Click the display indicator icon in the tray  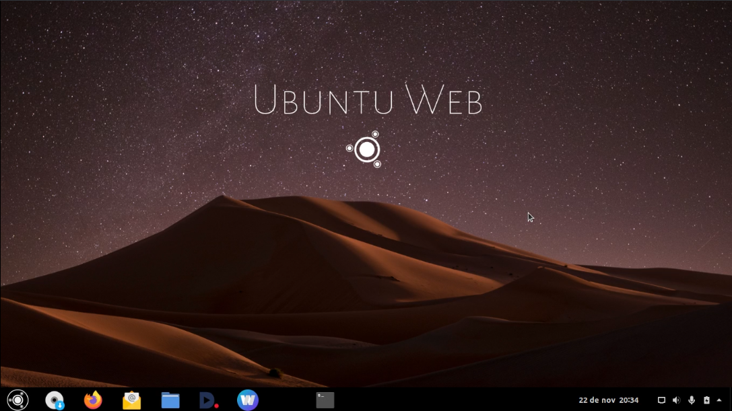[662, 400]
